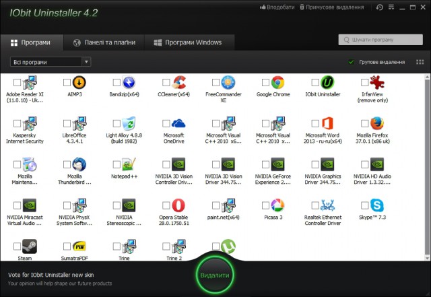This screenshot has width=431, height=297.
Task: Open the restore history clock icon
Action: (380, 7)
